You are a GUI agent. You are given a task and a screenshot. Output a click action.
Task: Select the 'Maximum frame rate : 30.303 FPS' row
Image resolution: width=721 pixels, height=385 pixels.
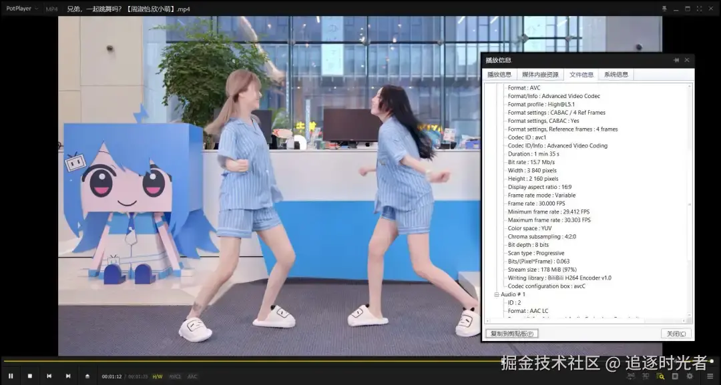point(549,220)
